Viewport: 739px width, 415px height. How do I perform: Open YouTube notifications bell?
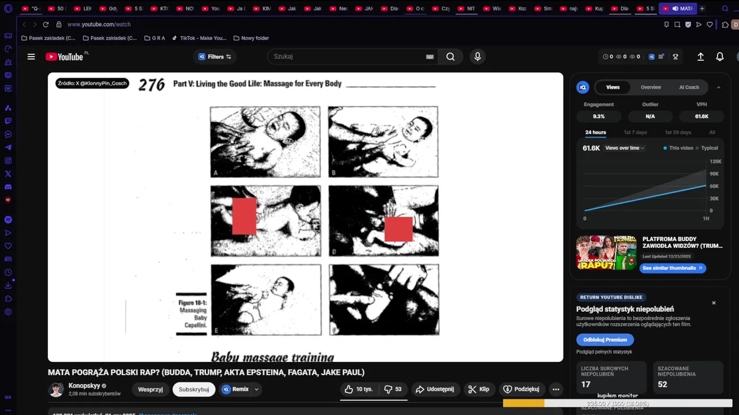pos(720,56)
